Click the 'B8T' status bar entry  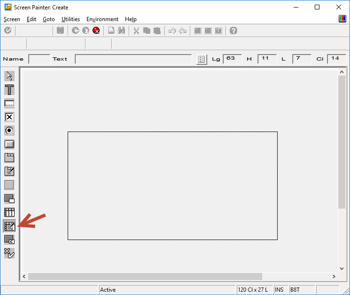click(x=295, y=290)
